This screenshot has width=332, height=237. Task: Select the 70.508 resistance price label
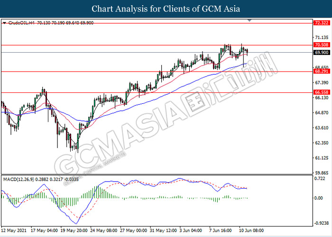pos(322,45)
